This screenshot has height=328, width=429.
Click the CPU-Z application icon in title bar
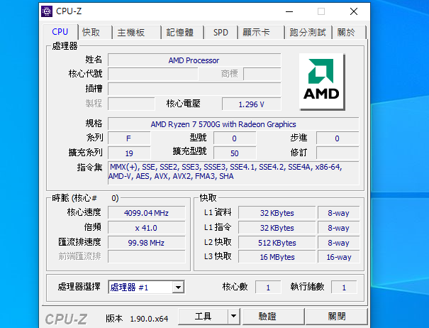click(47, 11)
